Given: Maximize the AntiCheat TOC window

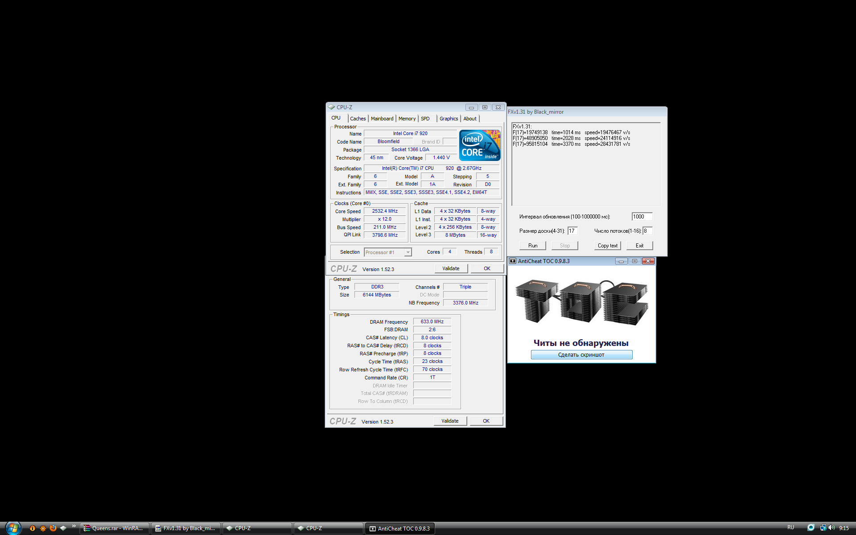Looking at the screenshot, I should pos(634,261).
